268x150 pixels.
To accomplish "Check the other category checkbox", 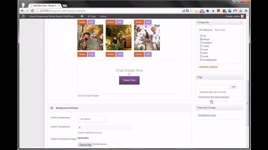I will [201, 53].
